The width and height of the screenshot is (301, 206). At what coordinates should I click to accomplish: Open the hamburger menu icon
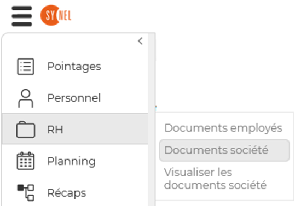pyautogui.click(x=22, y=16)
